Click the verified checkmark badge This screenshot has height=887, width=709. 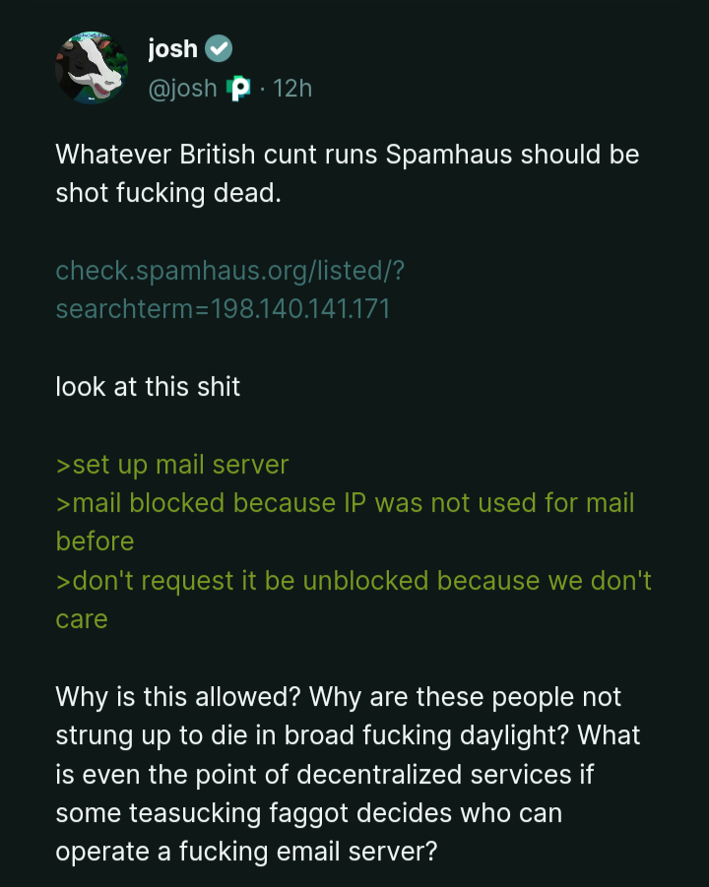point(219,48)
